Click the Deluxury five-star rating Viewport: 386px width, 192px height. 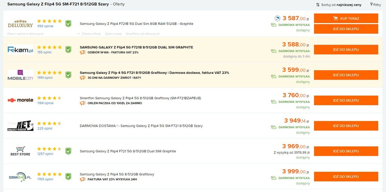pos(49,21)
